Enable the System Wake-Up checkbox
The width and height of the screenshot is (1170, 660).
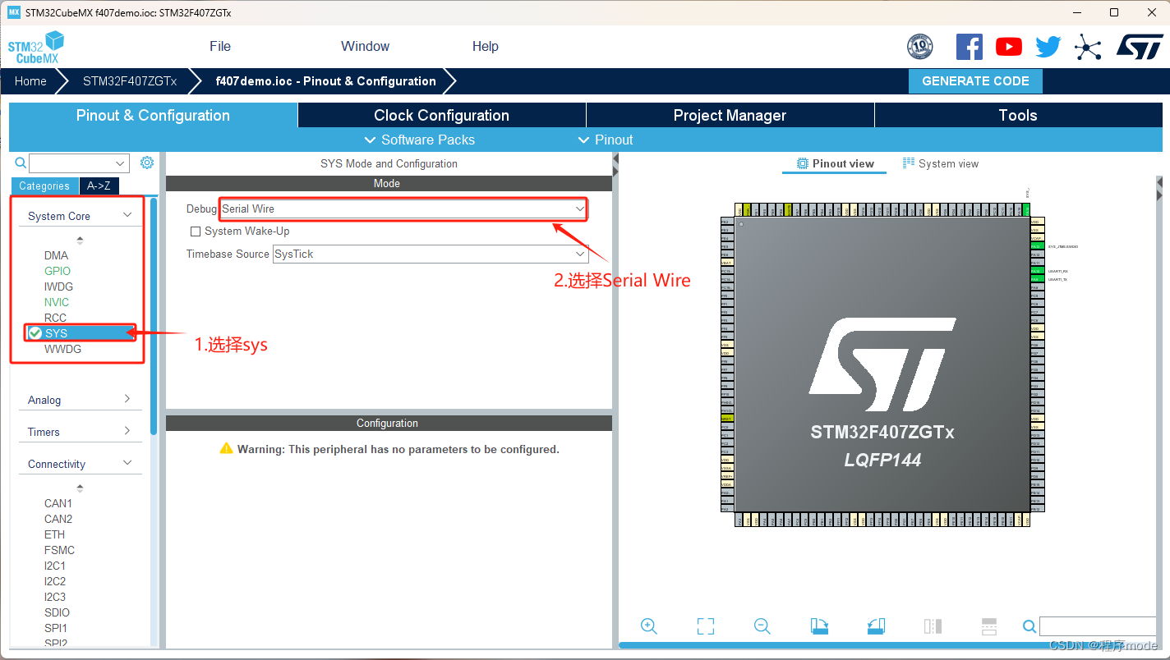coord(196,231)
